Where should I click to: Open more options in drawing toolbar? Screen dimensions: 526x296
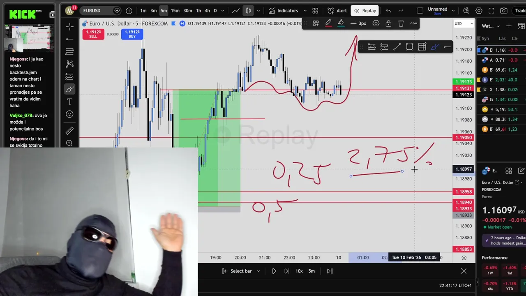tap(413, 23)
